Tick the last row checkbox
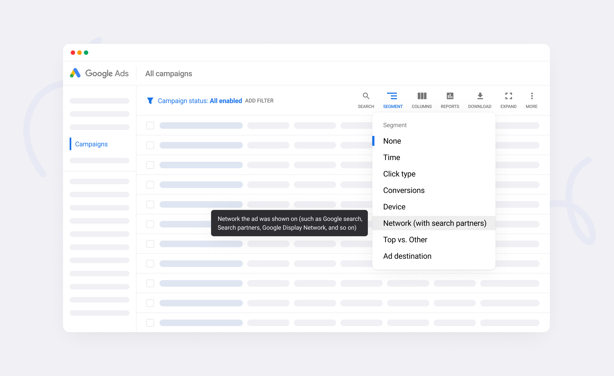This screenshot has height=376, width=614. coord(150,323)
